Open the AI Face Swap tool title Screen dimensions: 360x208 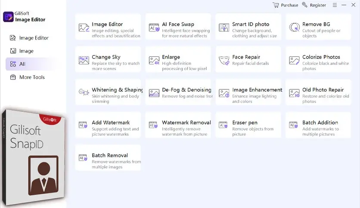178,24
